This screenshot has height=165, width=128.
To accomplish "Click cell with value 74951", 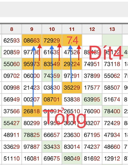I will [x=92, y=64].
